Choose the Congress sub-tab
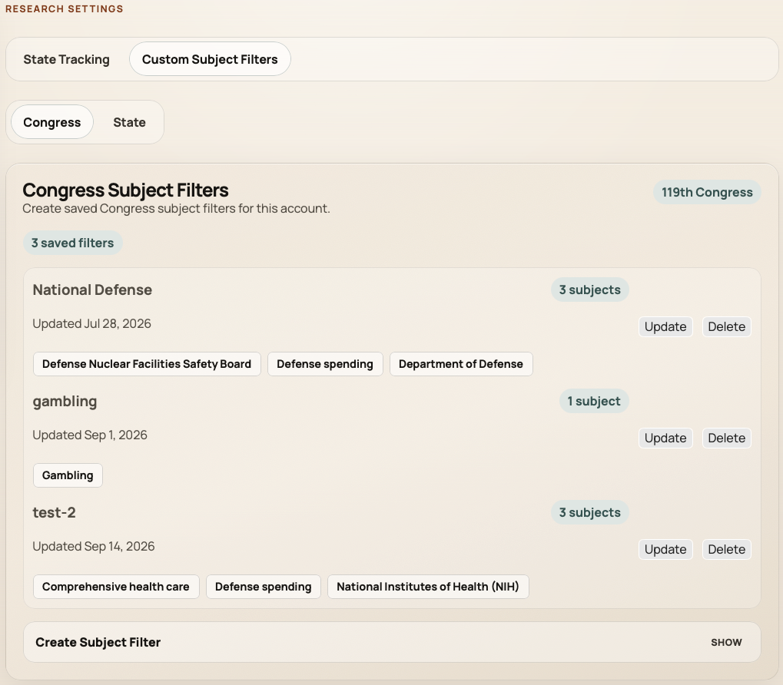 click(52, 122)
